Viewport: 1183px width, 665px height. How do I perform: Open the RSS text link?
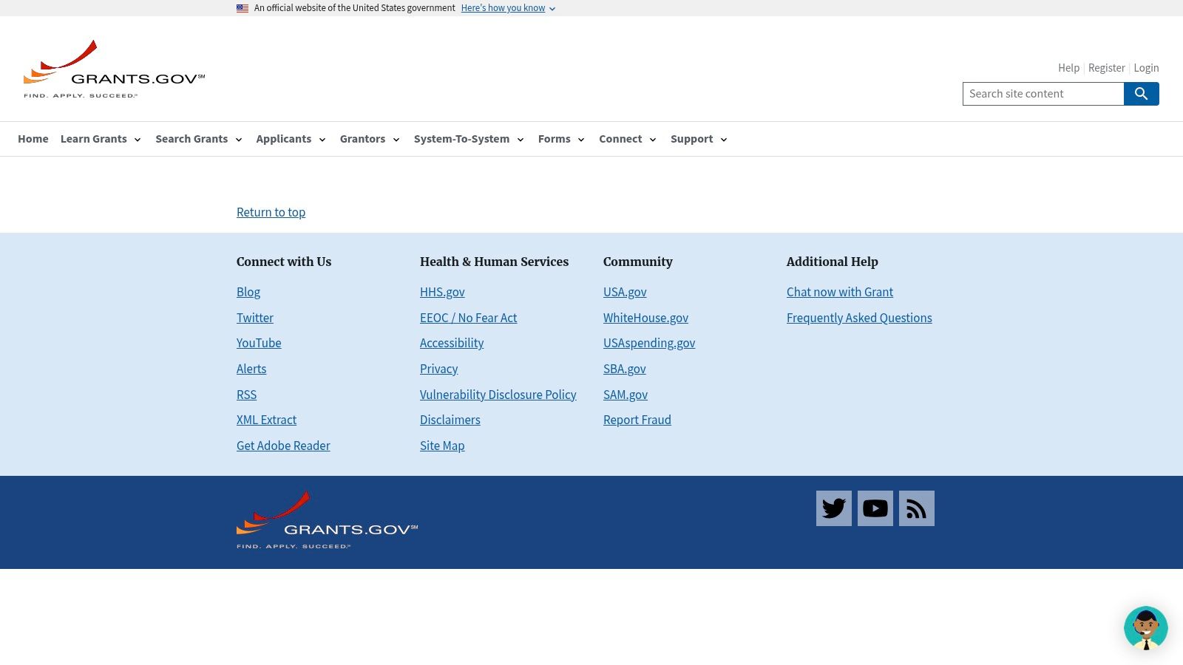click(247, 395)
